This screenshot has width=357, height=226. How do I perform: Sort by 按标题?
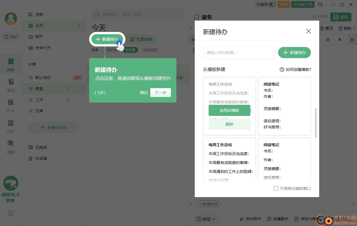(130, 50)
